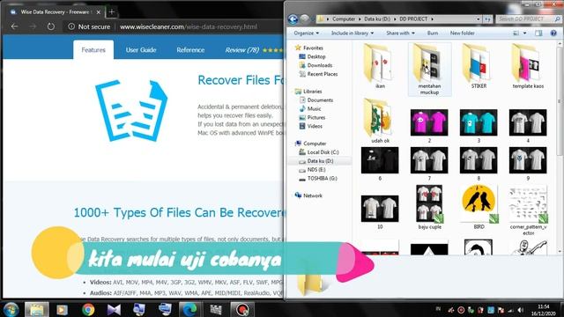Open Include in library dropdown
Image resolution: width=564 pixels, height=317 pixels.
[352, 33]
